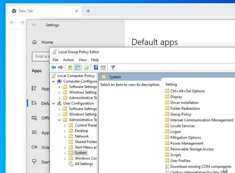Select Shared Folders in tree
Screen dimensions: 235x173
[x=83, y=142]
